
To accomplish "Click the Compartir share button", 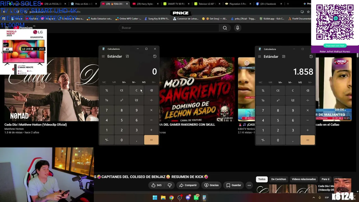I will tap(188, 185).
